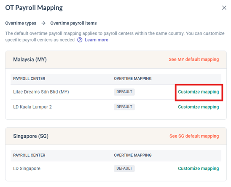Click DEFAULT badge for Lilac Dreams Sdn Bhd
This screenshot has width=231, height=187.
point(124,92)
